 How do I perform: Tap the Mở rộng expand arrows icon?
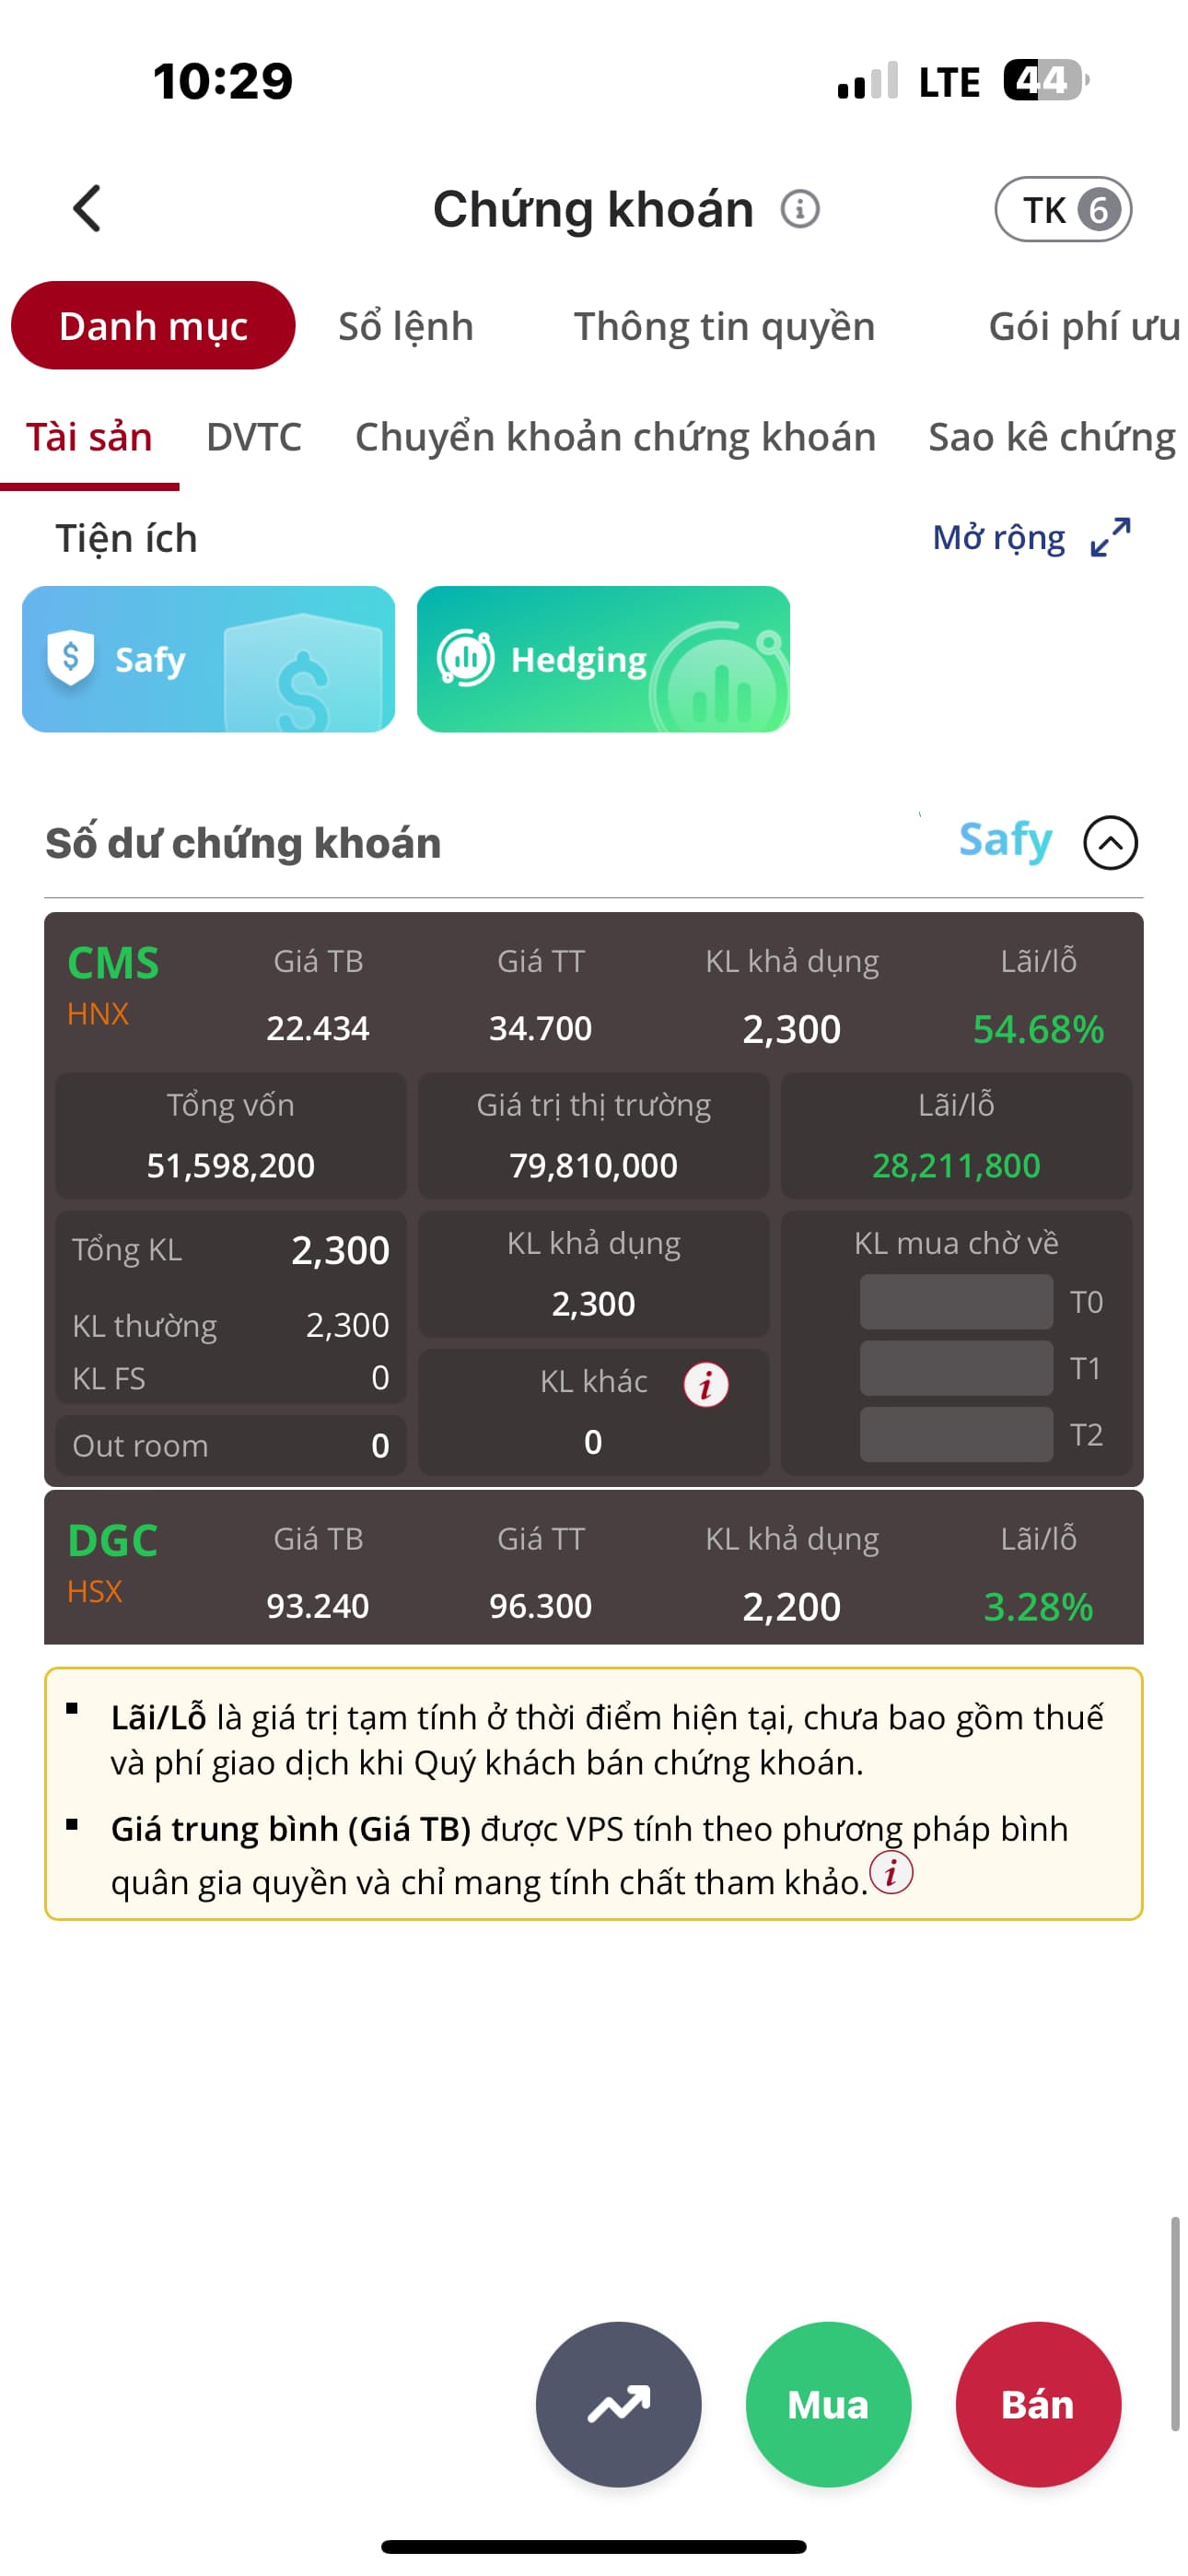pos(1110,537)
